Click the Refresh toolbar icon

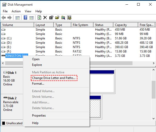click(39, 18)
